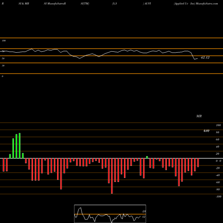
Task: Click the RSI value label 42.12
Action: 205,58
